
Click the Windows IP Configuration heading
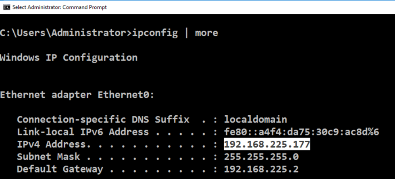[69, 57]
